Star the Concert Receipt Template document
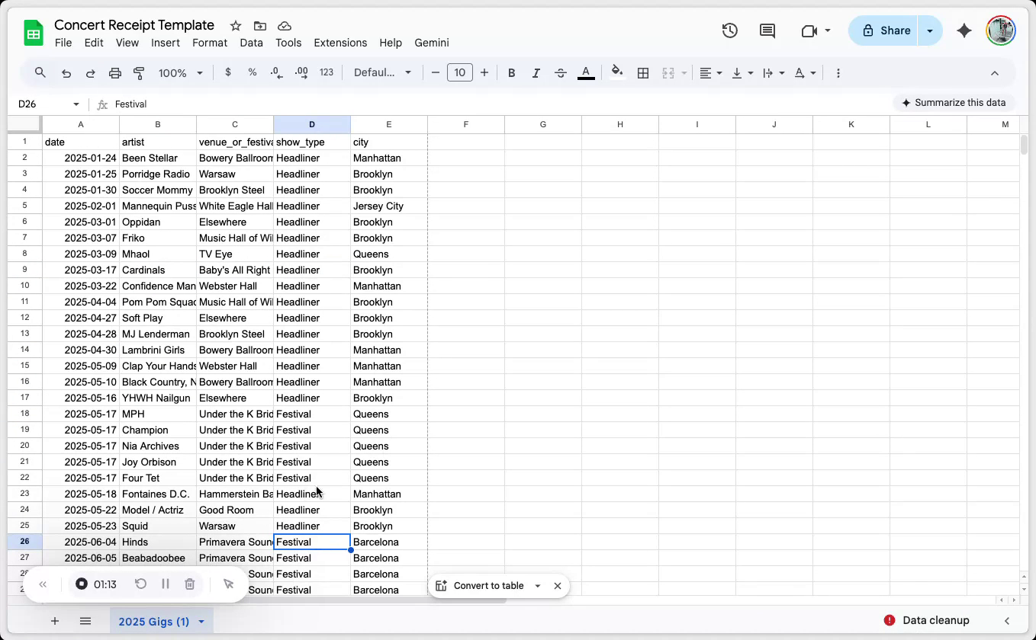This screenshot has width=1036, height=640. [x=236, y=26]
